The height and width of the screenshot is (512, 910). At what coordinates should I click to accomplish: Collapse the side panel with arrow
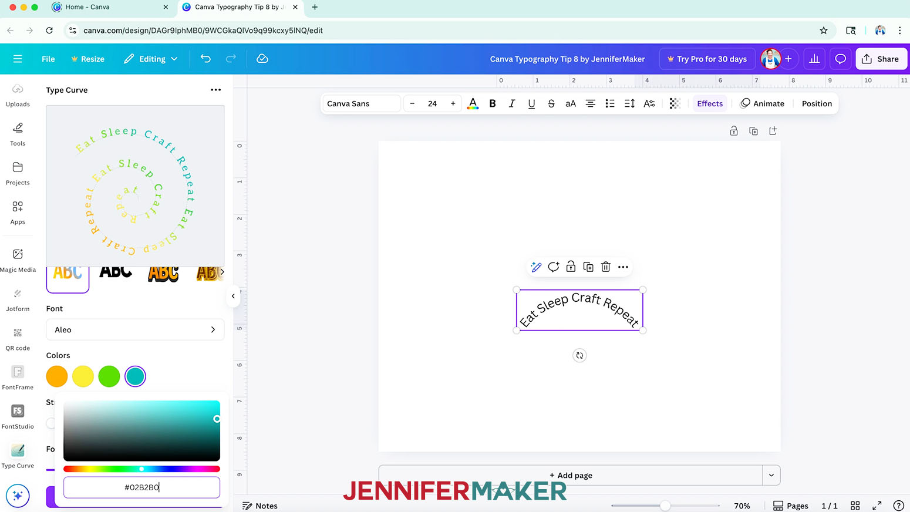click(x=233, y=296)
